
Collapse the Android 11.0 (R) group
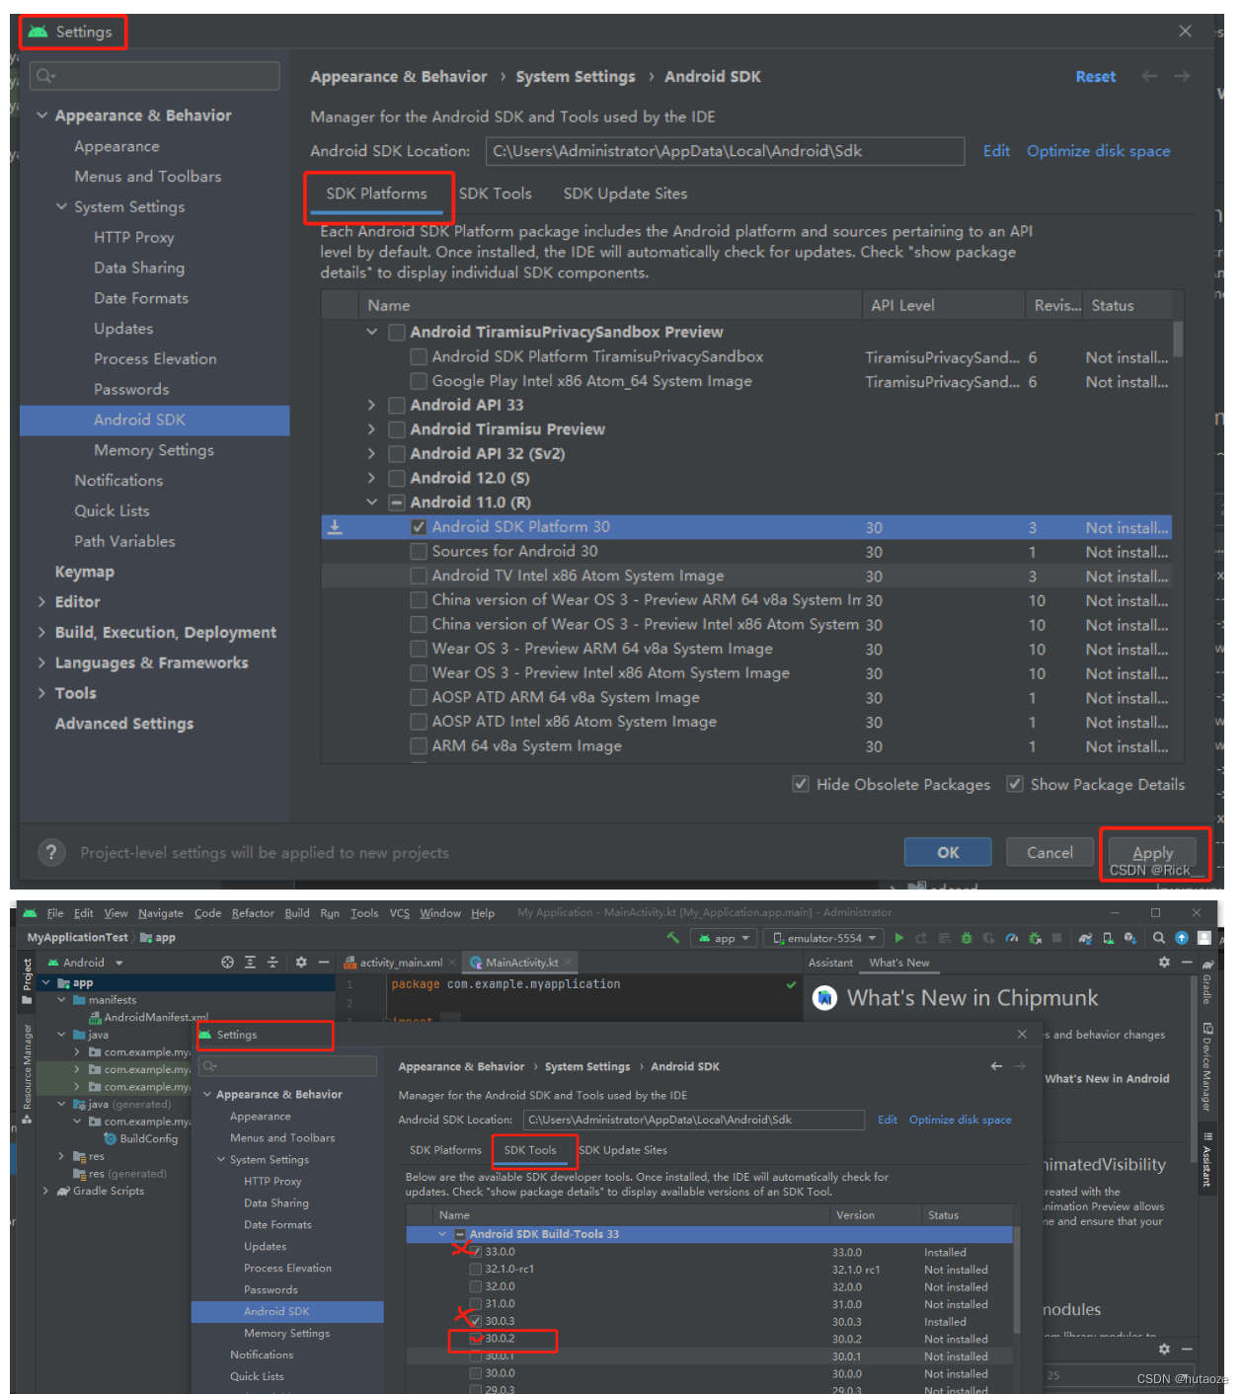coord(371,503)
